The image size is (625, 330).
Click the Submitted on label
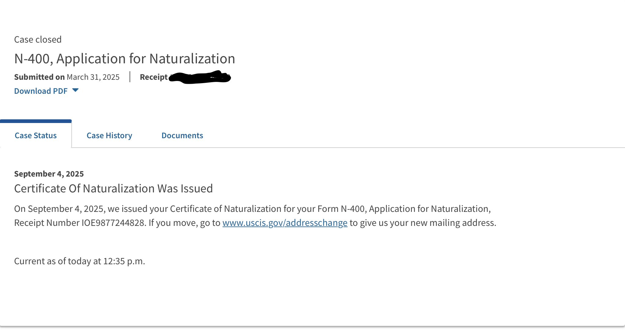click(39, 77)
